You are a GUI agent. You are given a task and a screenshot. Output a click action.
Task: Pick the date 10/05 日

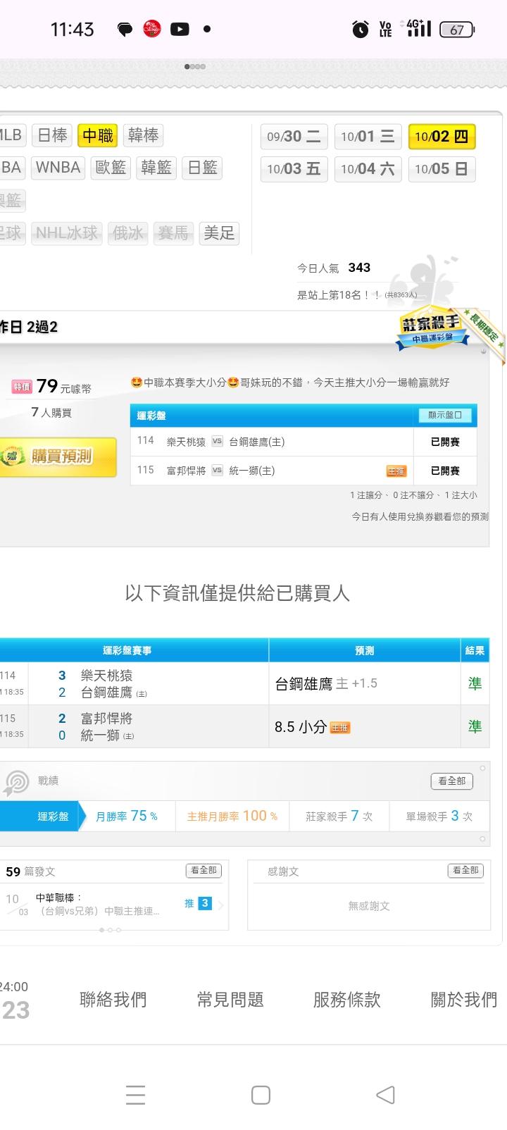pyautogui.click(x=442, y=169)
